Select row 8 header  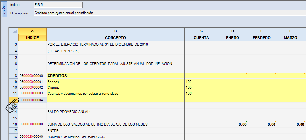click(14, 76)
